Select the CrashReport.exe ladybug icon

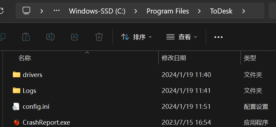click(x=17, y=122)
